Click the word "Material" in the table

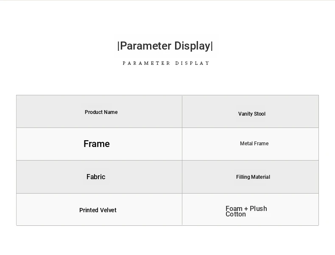tap(261, 177)
